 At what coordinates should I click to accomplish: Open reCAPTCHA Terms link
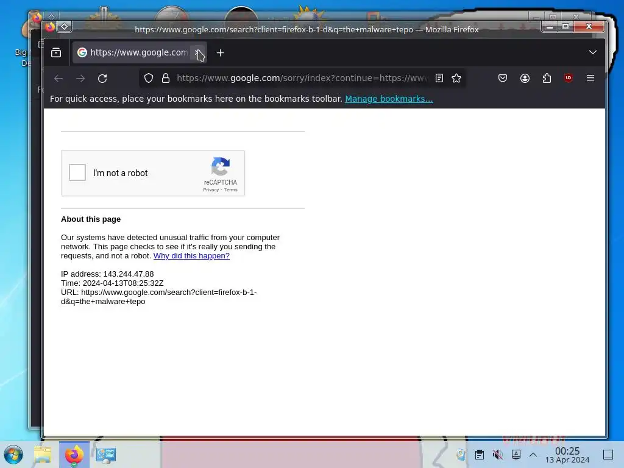tap(231, 190)
